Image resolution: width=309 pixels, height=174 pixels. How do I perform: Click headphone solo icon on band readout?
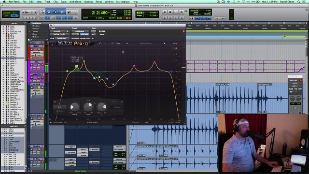[x=82, y=58]
